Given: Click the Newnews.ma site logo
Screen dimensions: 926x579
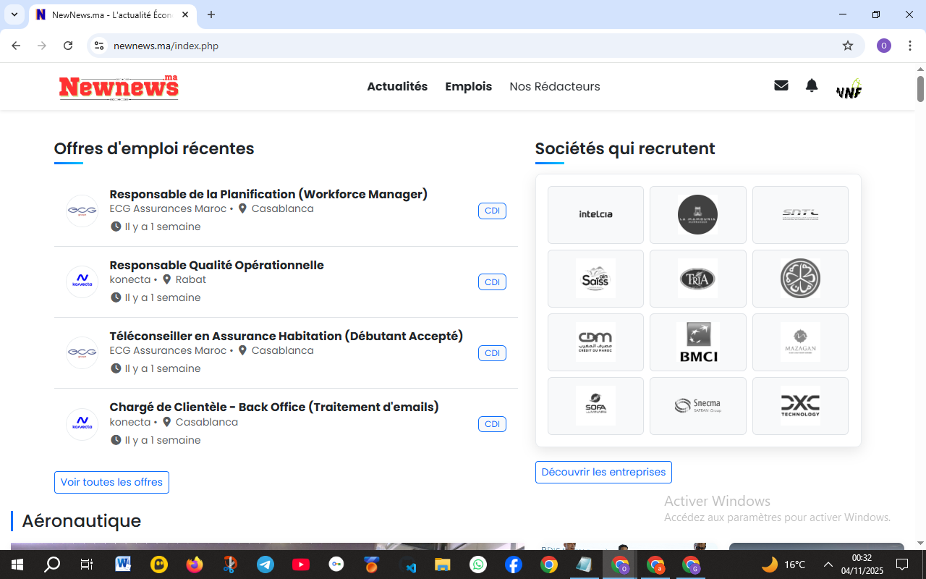Looking at the screenshot, I should [119, 87].
